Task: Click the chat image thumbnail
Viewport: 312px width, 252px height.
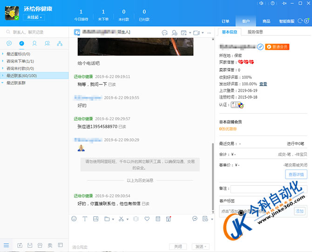Action: click(x=136, y=47)
